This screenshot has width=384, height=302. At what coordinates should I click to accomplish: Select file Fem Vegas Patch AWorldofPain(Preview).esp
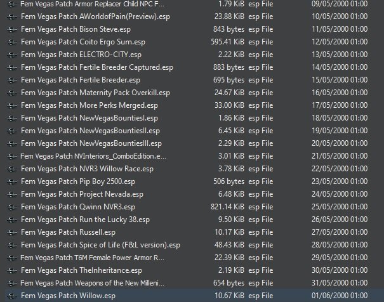(95, 16)
